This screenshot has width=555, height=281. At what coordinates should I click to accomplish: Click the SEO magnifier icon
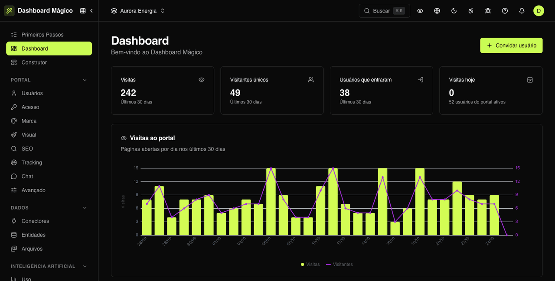tap(14, 149)
